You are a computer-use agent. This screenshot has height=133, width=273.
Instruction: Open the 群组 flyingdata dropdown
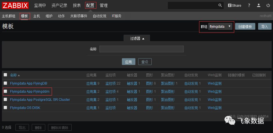click(220, 27)
